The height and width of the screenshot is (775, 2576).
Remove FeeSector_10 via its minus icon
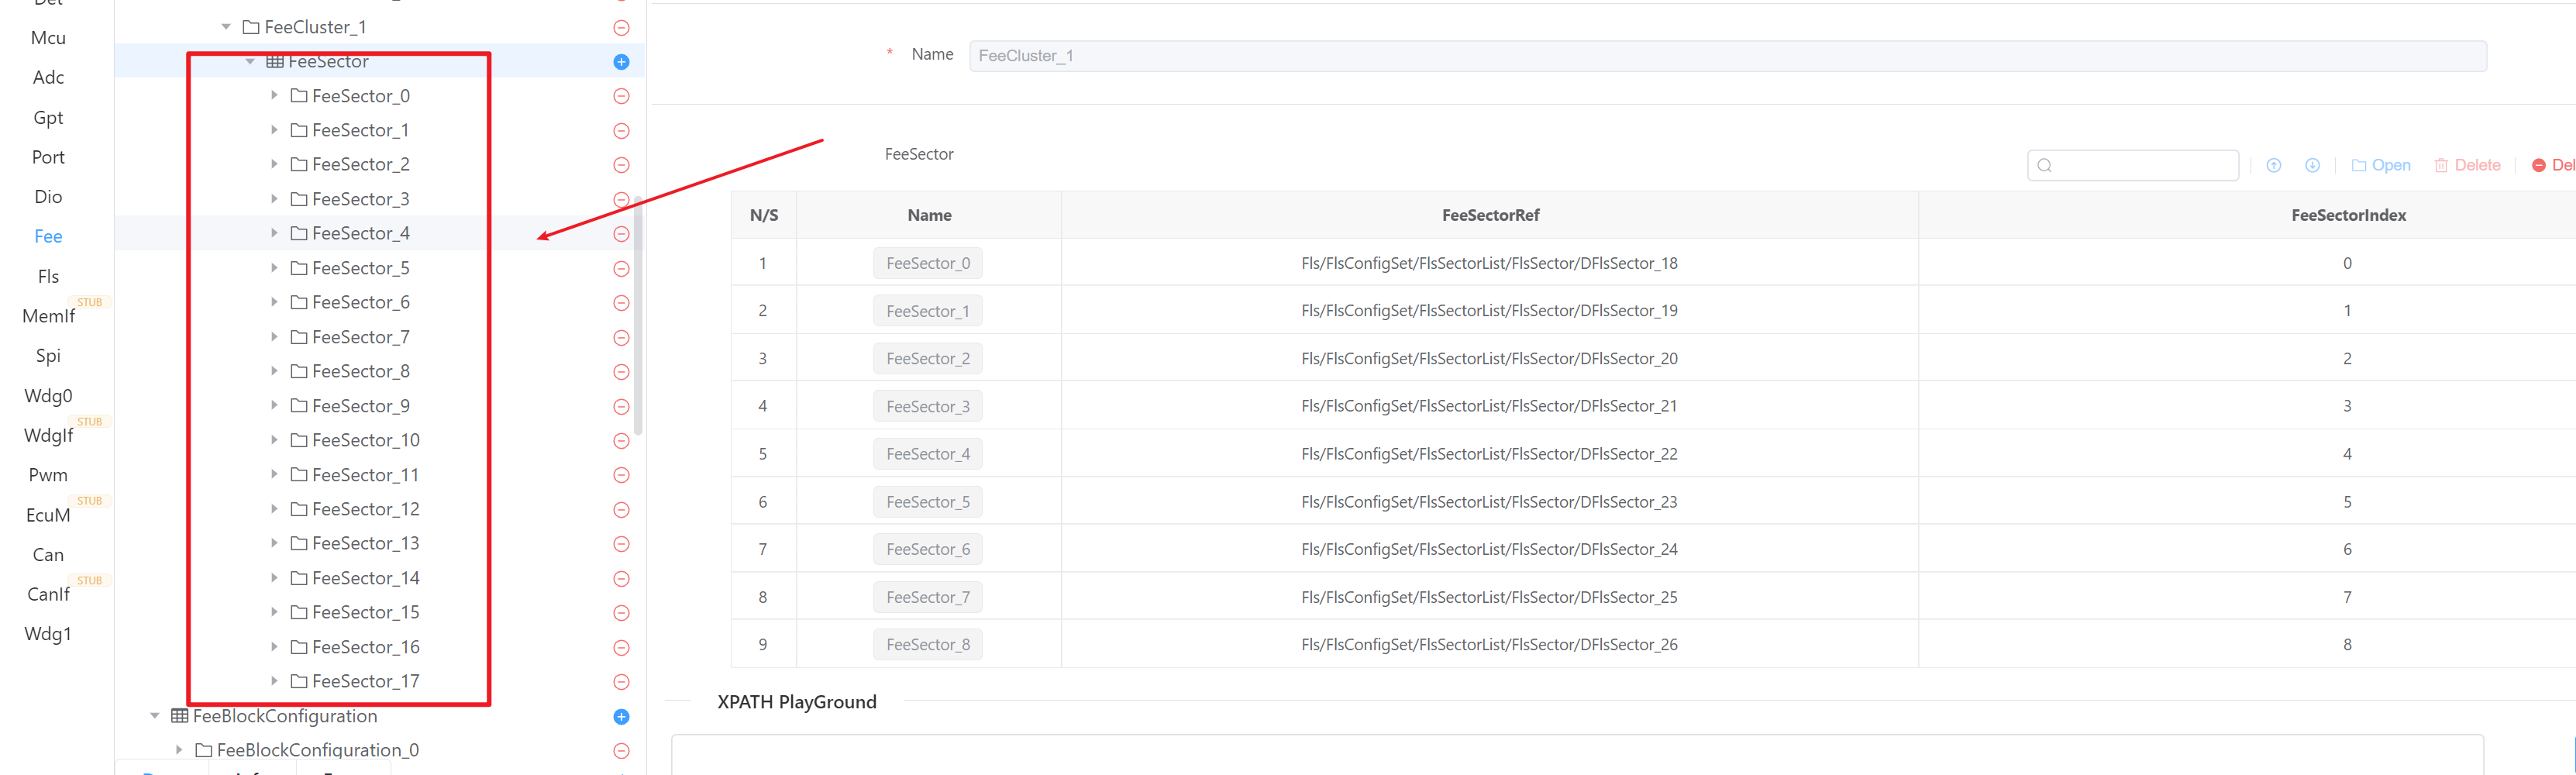pyautogui.click(x=621, y=441)
